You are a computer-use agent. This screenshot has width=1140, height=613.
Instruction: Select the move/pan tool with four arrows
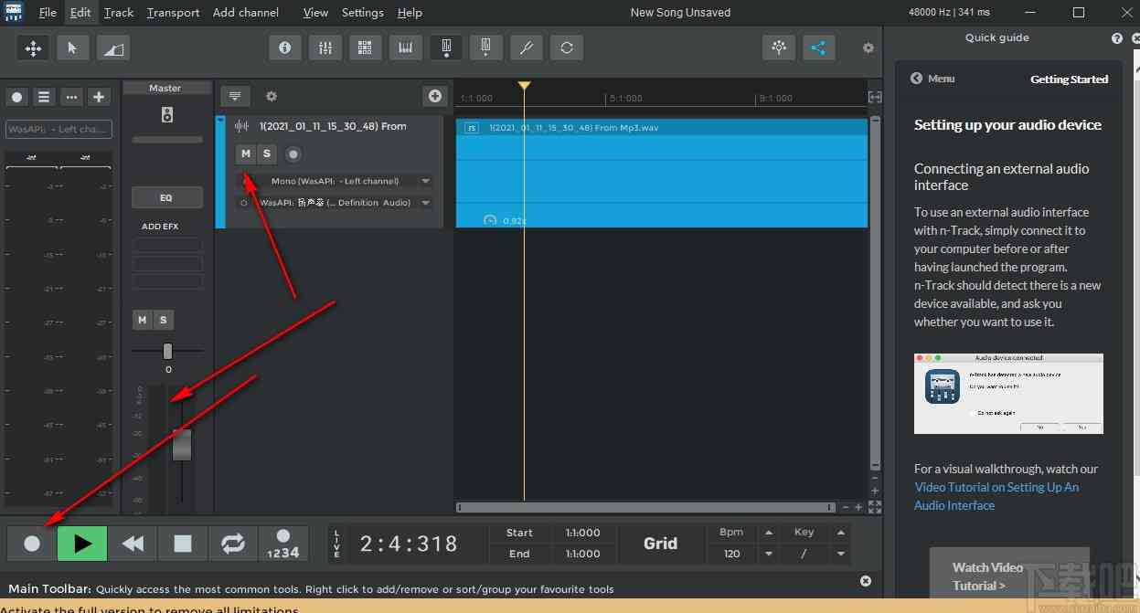[33, 48]
